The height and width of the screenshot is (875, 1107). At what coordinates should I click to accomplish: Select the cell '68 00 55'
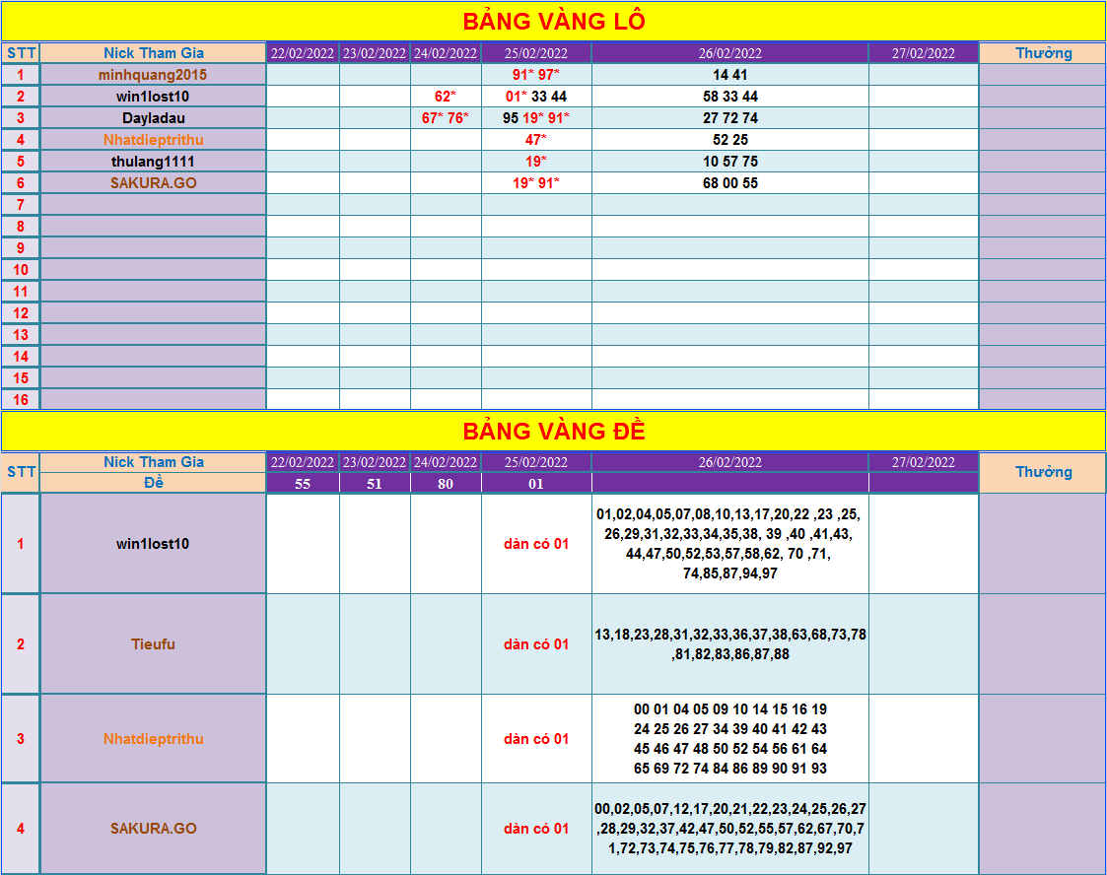click(x=730, y=182)
